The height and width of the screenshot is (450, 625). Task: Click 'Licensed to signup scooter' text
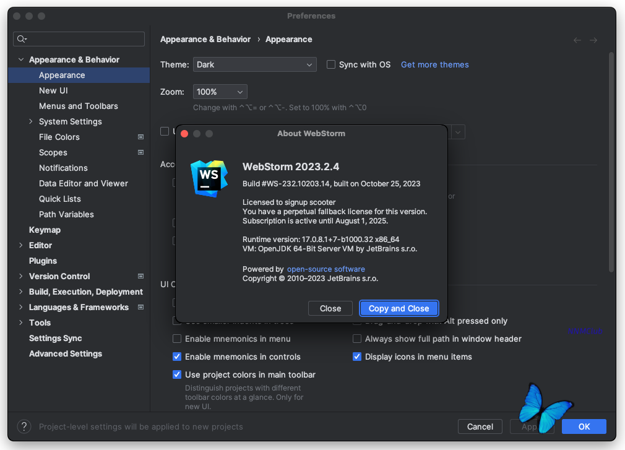[x=289, y=202]
